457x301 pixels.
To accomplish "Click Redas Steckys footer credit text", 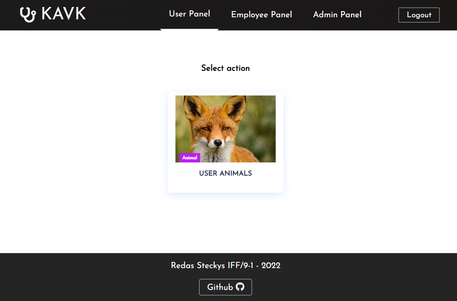I will 225,265.
